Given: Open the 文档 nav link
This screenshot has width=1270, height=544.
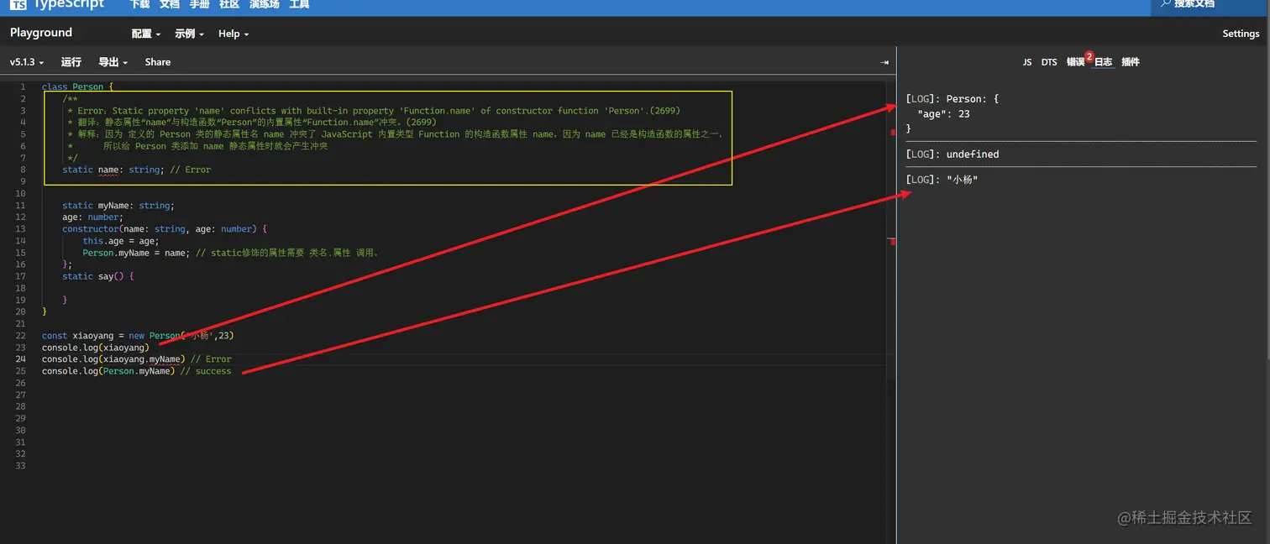Looking at the screenshot, I should coord(169,4).
